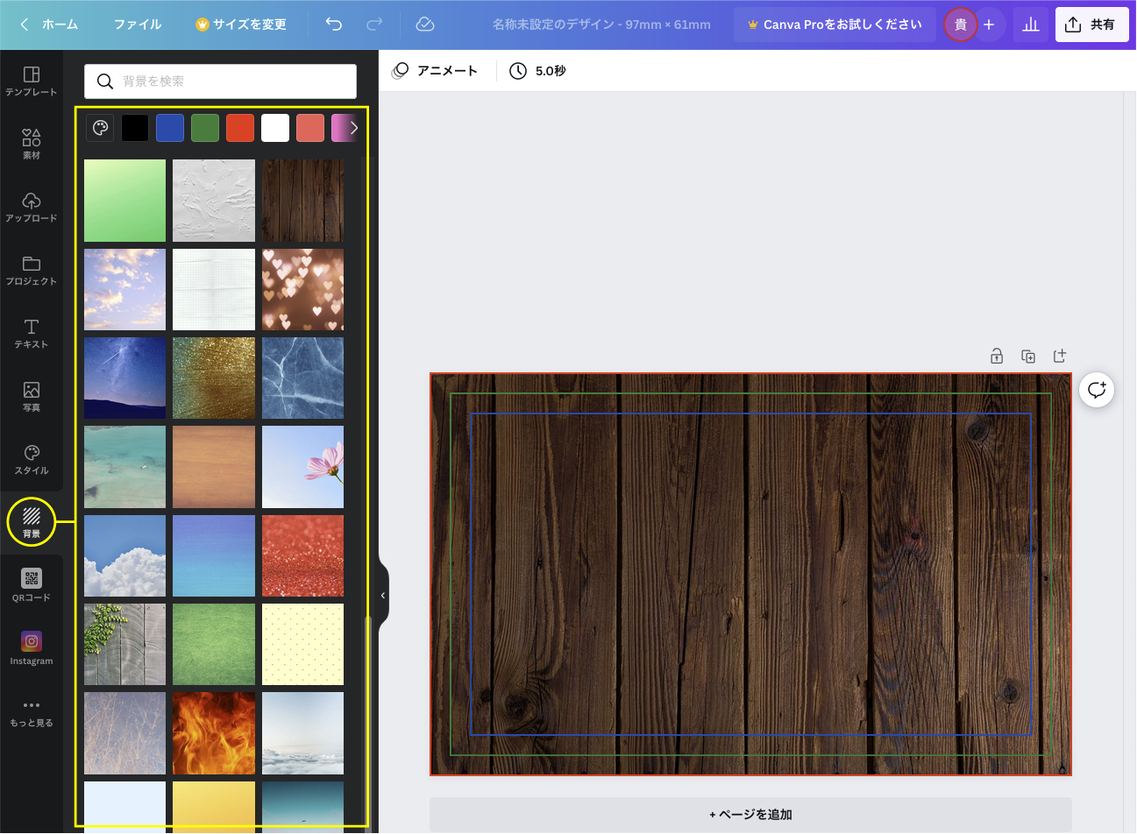The height and width of the screenshot is (834, 1137).
Task: Choose the sunset clouds sky background
Action: pyautogui.click(x=124, y=289)
